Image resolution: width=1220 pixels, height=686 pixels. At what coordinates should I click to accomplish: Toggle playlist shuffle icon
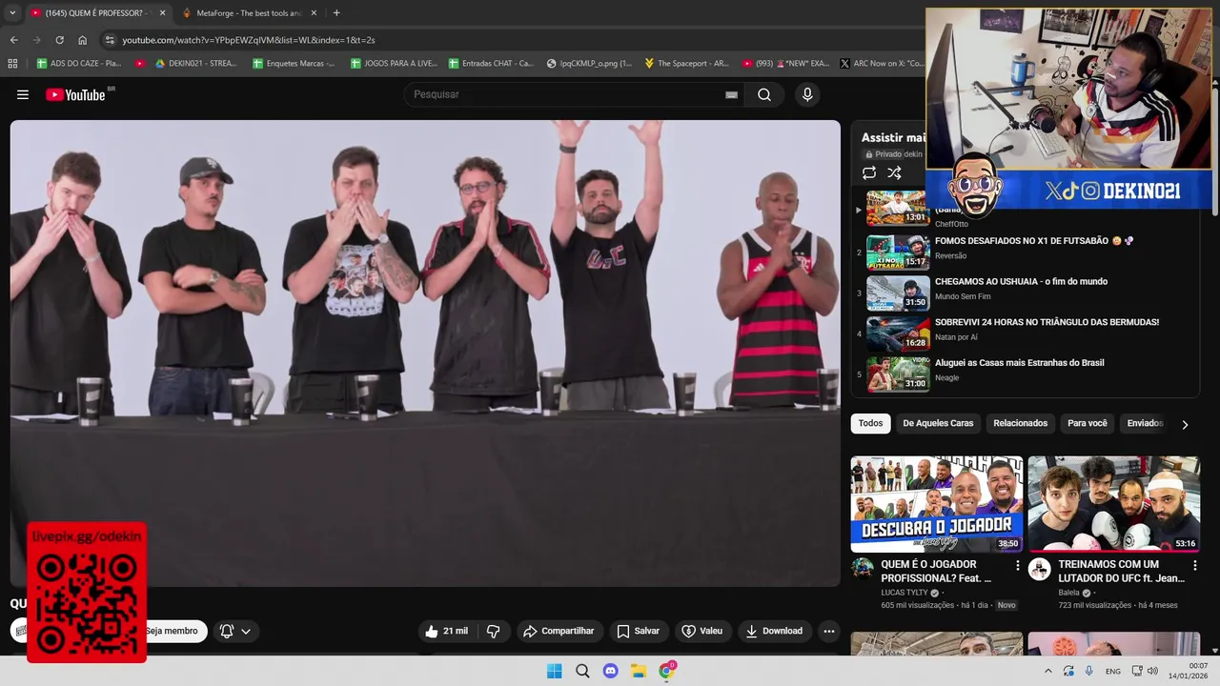tap(894, 172)
